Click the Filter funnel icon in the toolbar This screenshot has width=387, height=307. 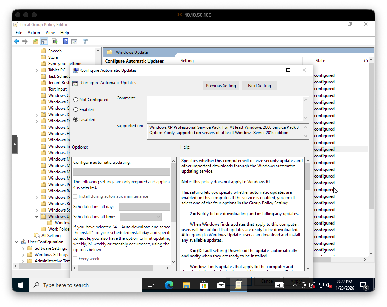[85, 41]
